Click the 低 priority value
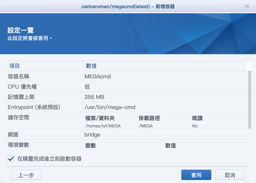Image resolution: width=256 pixels, height=183 pixels. coord(87,87)
